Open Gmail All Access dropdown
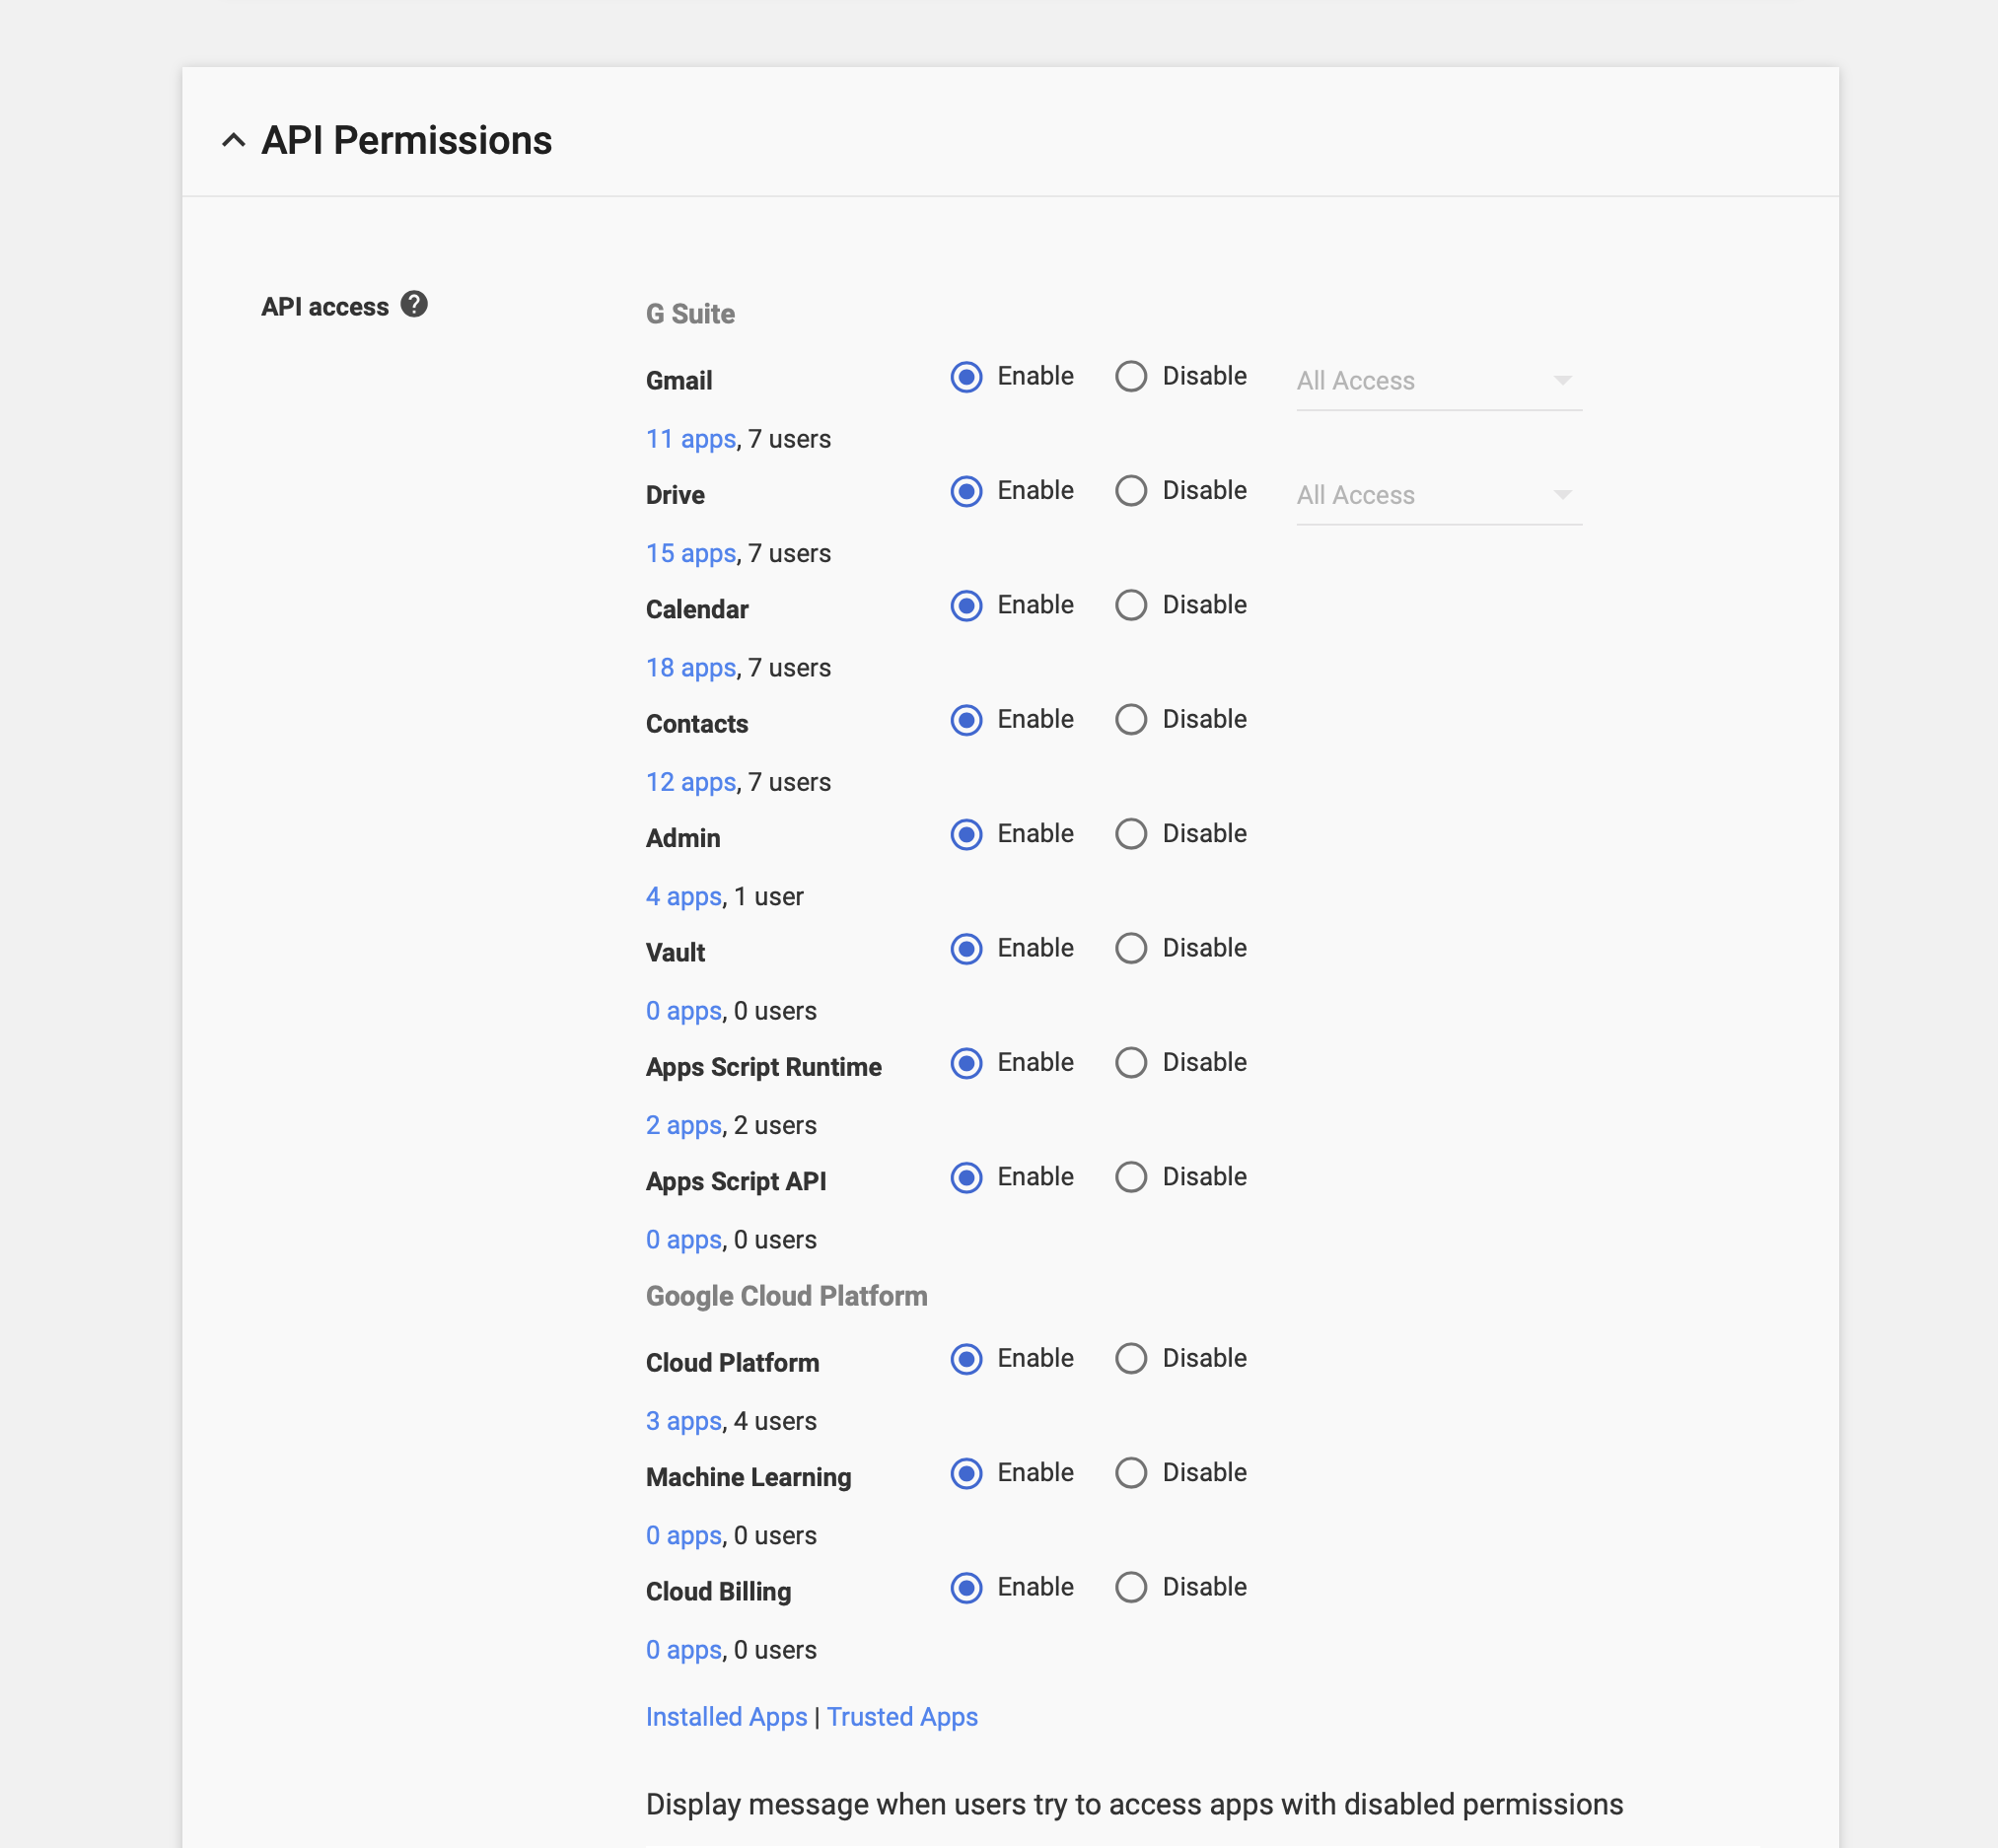The width and height of the screenshot is (1998, 1848). point(1438,381)
